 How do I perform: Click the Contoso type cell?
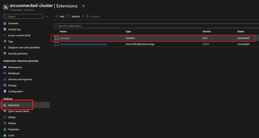(130, 38)
